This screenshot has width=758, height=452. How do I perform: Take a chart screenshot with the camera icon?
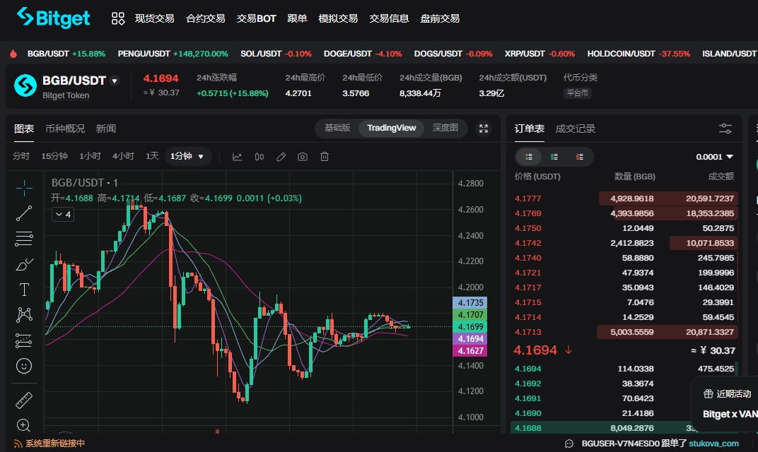(x=302, y=156)
